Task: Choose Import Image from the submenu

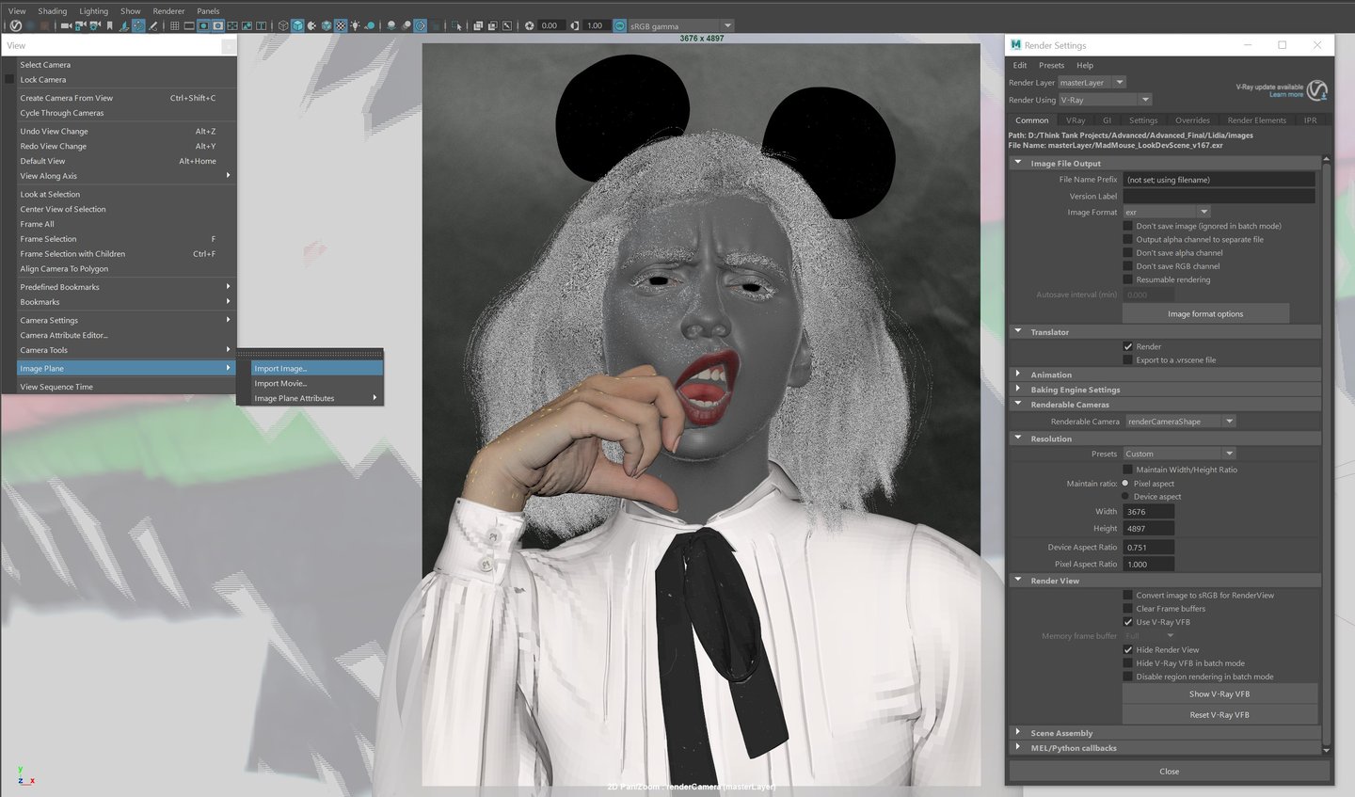Action: click(x=280, y=369)
